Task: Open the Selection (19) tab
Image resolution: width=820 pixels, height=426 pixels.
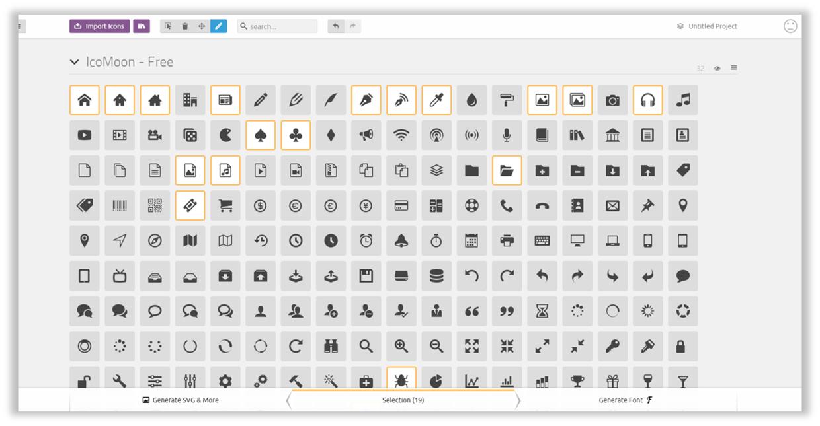Action: [x=403, y=400]
